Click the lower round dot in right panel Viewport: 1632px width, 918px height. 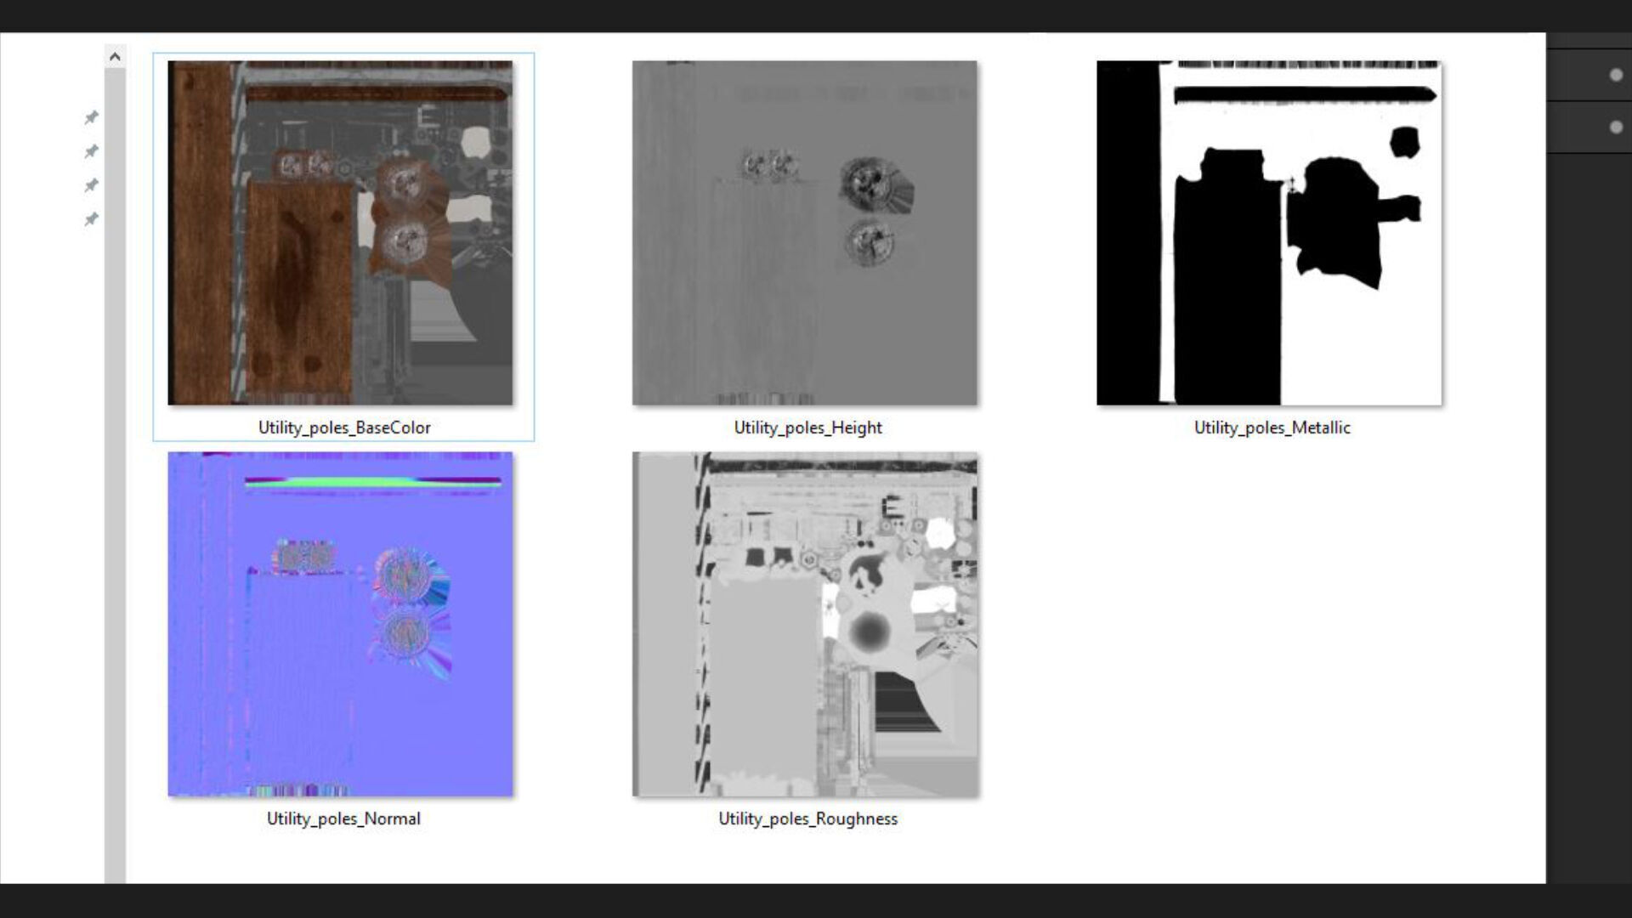tap(1616, 127)
